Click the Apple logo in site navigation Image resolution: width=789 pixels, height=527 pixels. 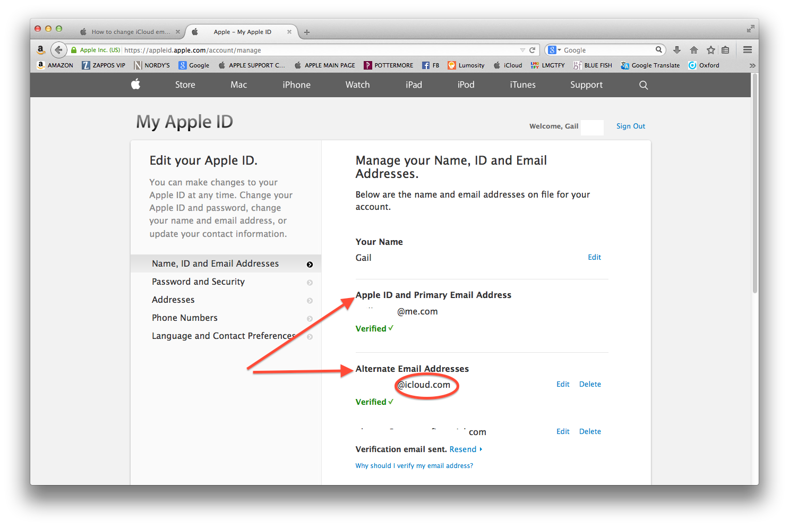pos(136,84)
